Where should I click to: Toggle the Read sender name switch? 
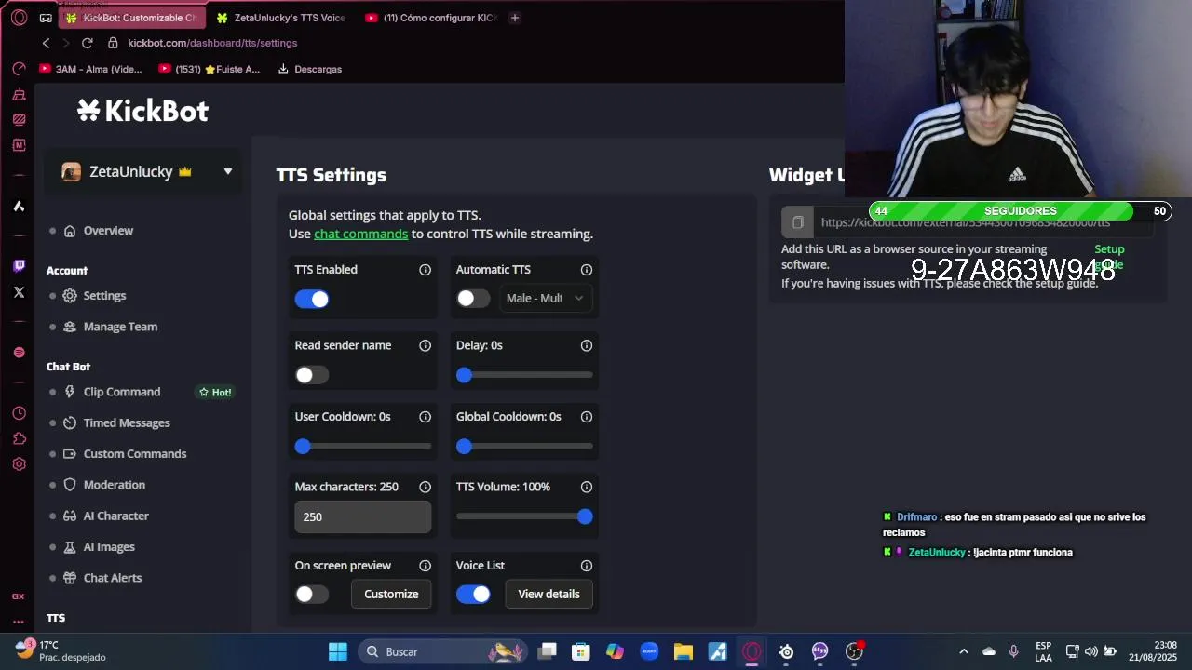click(x=312, y=375)
